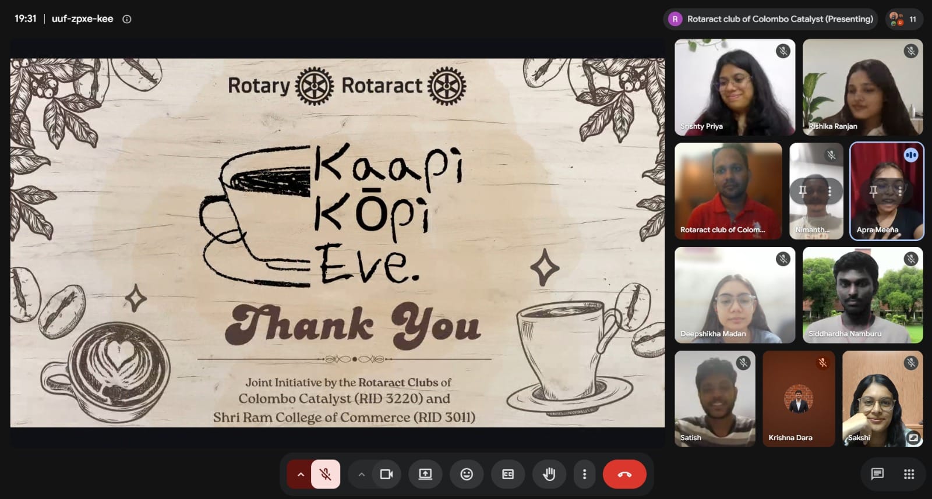Image resolution: width=932 pixels, height=499 pixels.
Task: Select Satish's video tile
Action: point(715,399)
